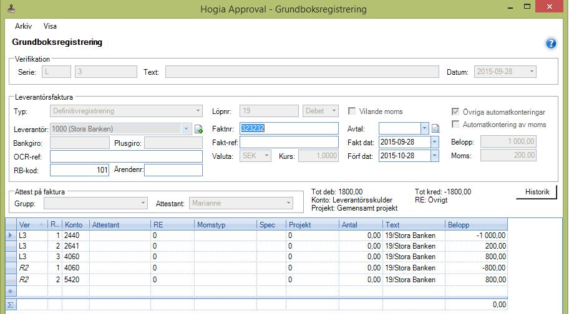Viewport: 569px width, 314px height.
Task: Sort by the Ver column header
Action: [x=32, y=224]
